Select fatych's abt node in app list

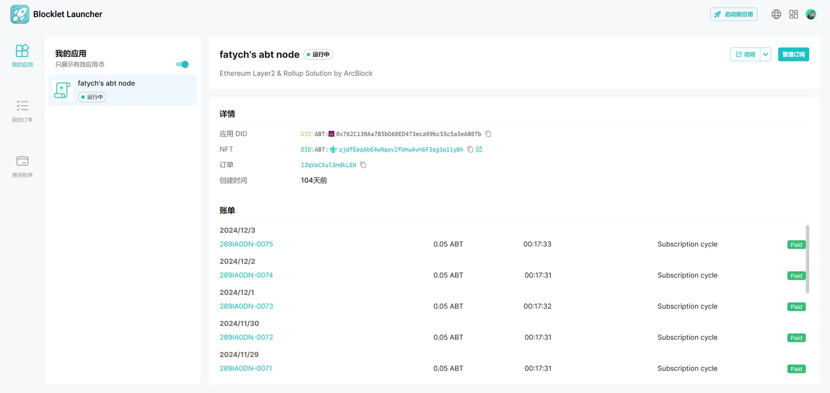coord(123,90)
